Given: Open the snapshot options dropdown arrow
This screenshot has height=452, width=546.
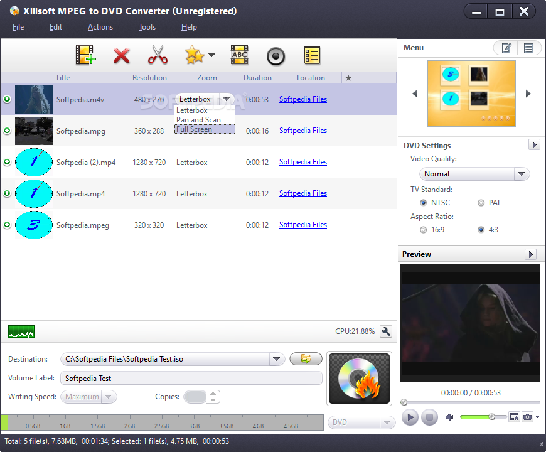Looking at the screenshot, I should [x=538, y=417].
